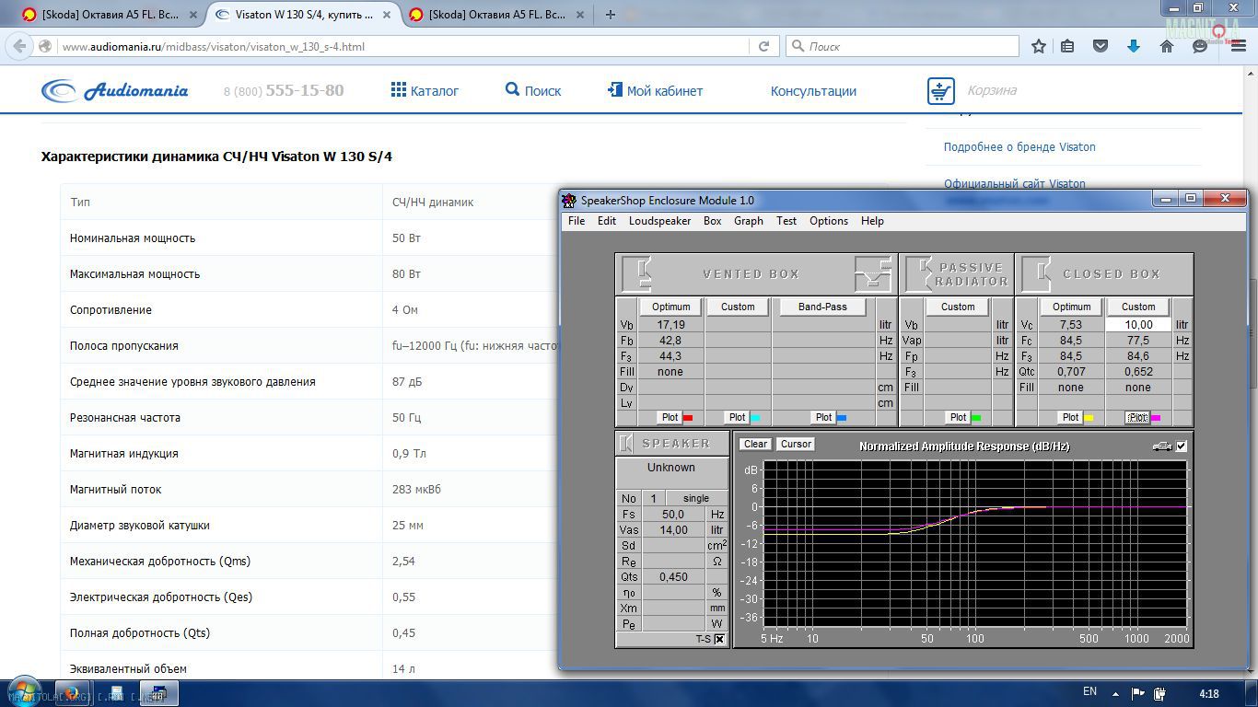
Task: Switch to Firefox in the taskbar
Action: pos(71,693)
